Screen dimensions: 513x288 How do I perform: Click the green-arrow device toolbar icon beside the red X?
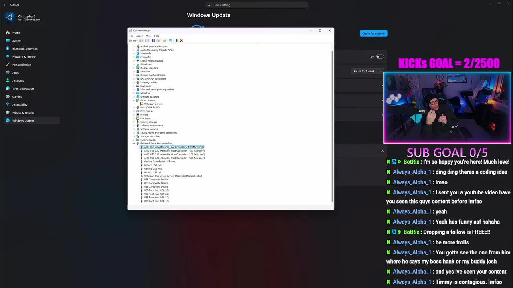pyautogui.click(x=177, y=40)
